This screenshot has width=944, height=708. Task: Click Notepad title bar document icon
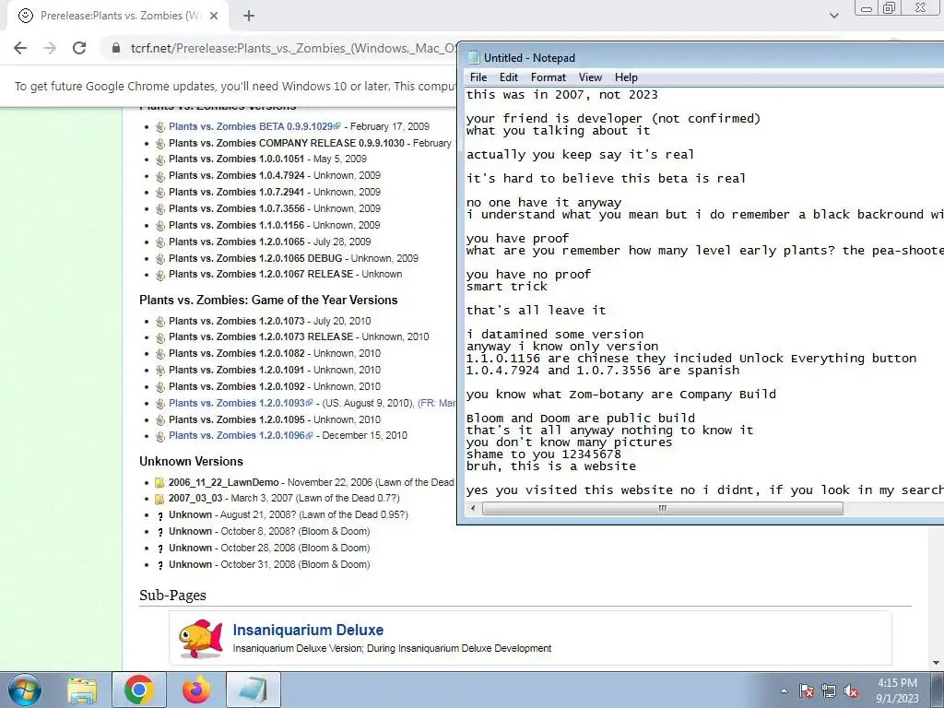474,58
